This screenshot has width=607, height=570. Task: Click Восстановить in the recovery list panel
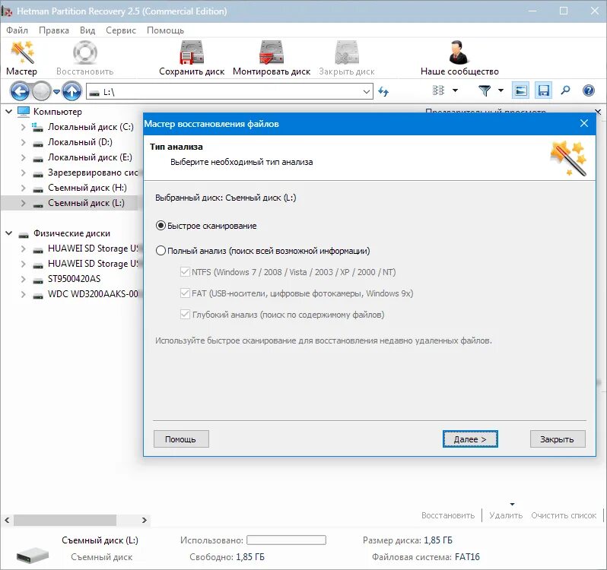point(448,515)
